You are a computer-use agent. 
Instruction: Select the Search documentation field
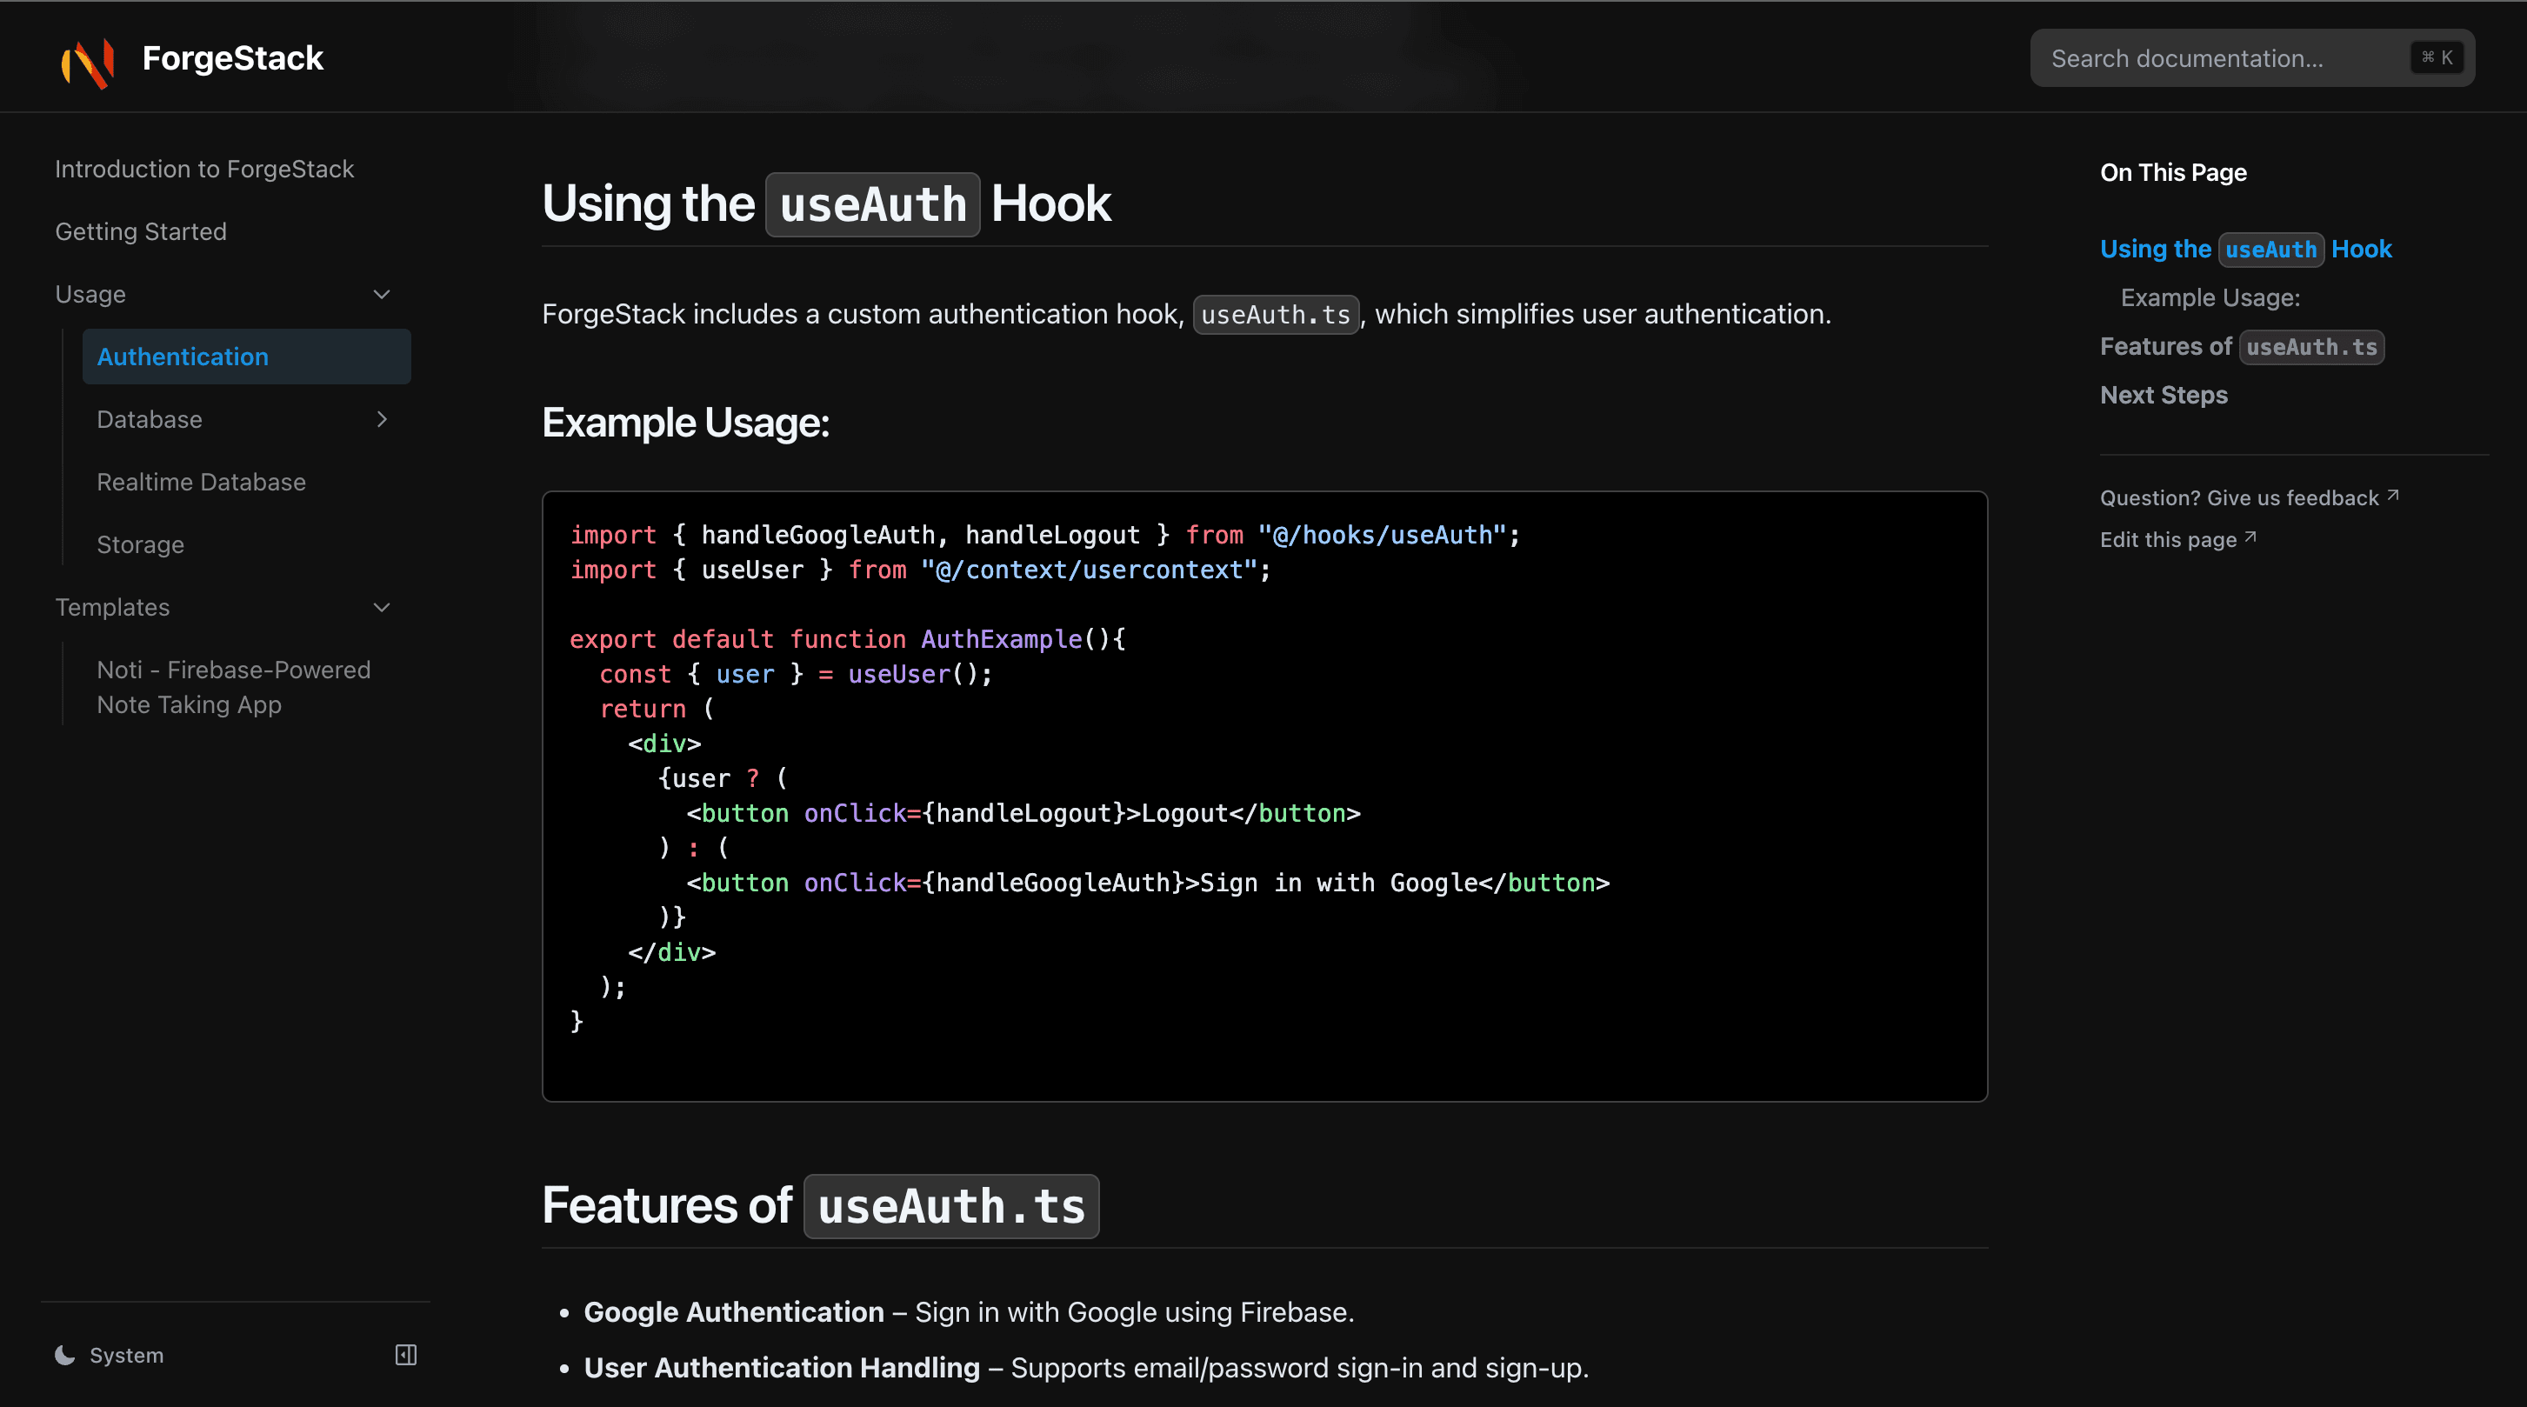[2227, 58]
